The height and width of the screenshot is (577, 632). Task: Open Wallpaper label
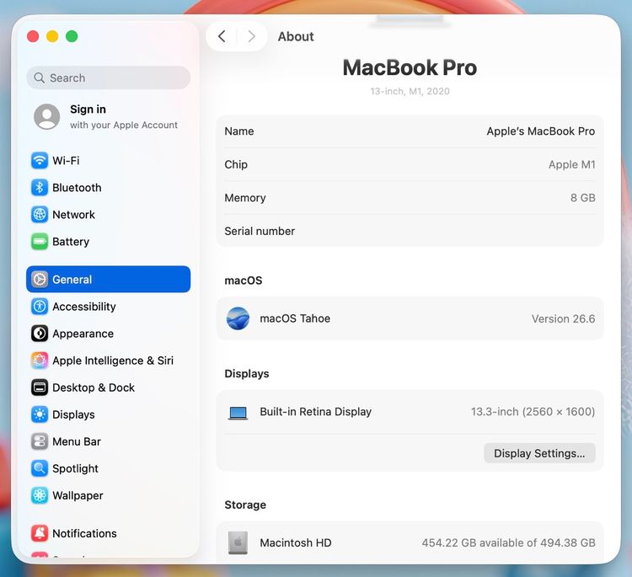[x=78, y=495]
